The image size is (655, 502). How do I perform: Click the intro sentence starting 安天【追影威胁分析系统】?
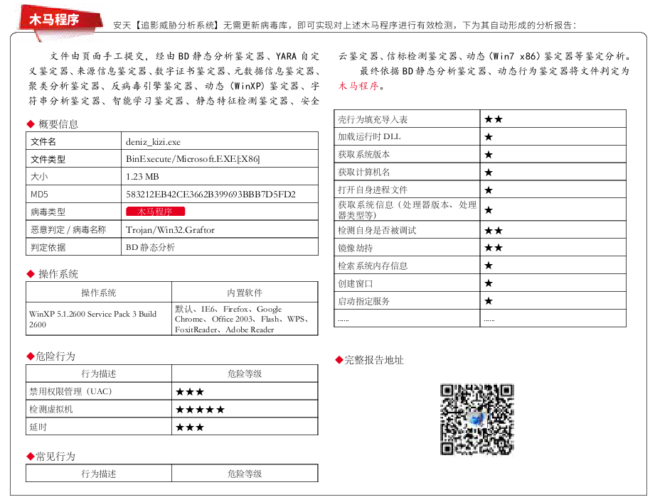pyautogui.click(x=345, y=25)
